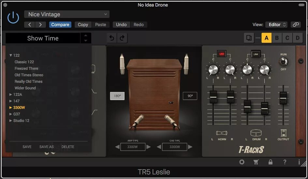The image size is (308, 179).
Task: Click the link chain icon
Action: 296,24
